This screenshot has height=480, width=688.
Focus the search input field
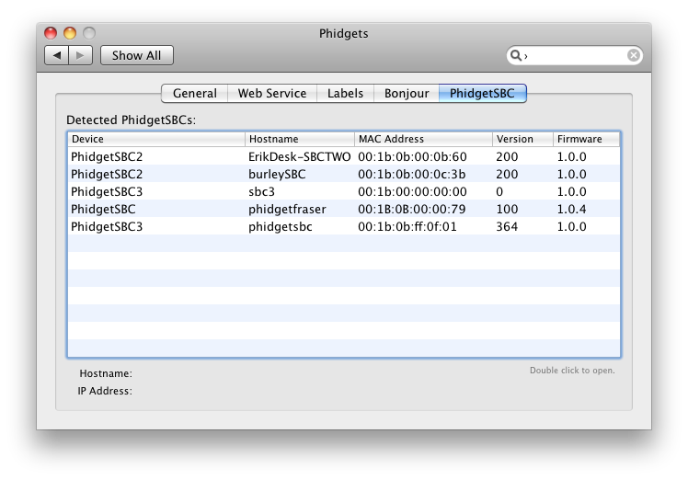576,55
